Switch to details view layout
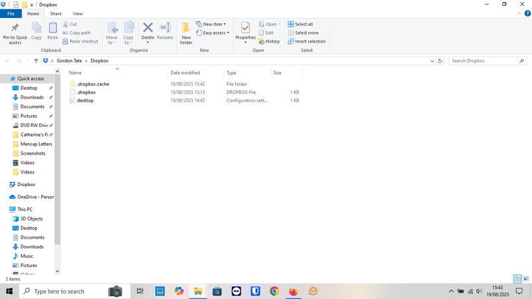The width and height of the screenshot is (532, 299). tap(517, 279)
